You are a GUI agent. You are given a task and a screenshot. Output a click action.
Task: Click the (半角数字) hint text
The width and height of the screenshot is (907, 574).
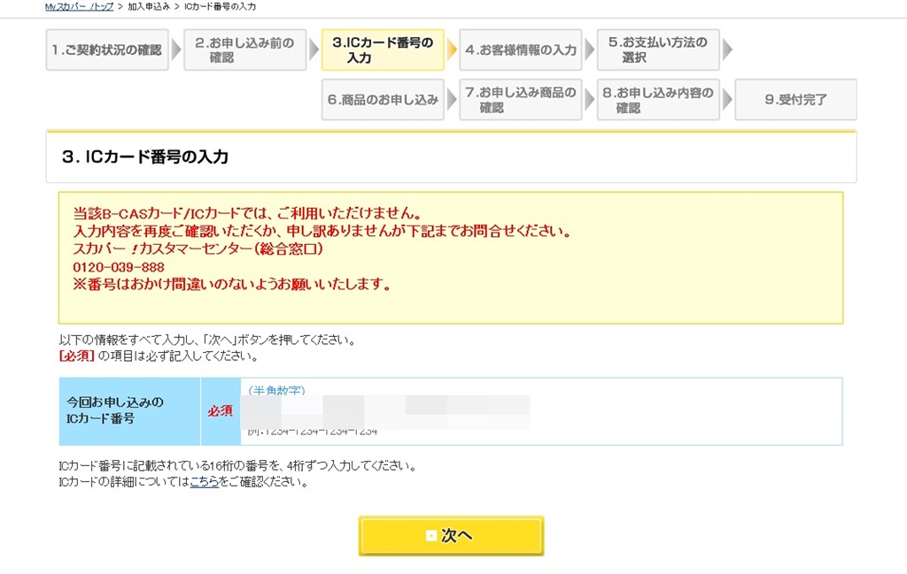pyautogui.click(x=276, y=390)
